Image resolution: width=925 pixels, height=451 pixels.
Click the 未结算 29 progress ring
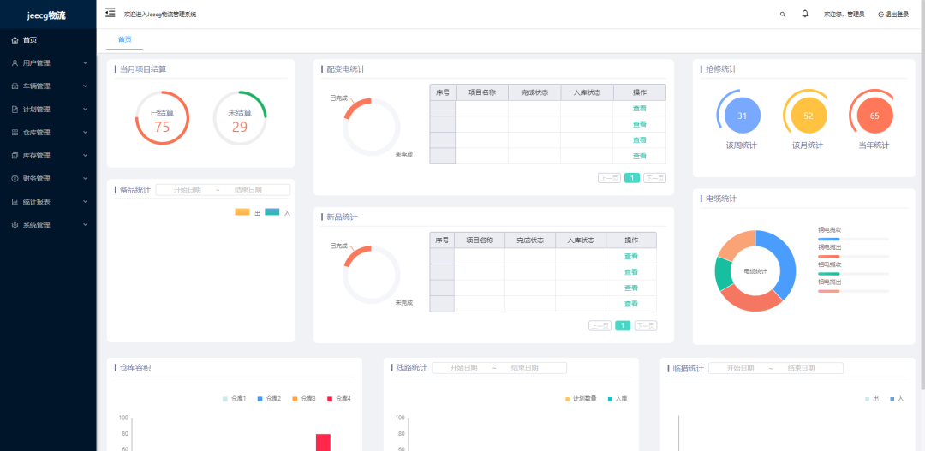tap(240, 118)
